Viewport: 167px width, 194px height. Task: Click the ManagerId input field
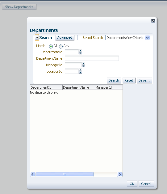(73, 65)
